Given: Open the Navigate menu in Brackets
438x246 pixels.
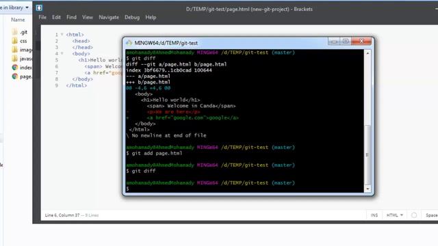Looking at the screenshot, I should point(109,17).
